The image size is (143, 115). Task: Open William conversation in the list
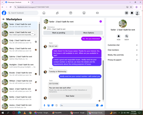(19, 82)
